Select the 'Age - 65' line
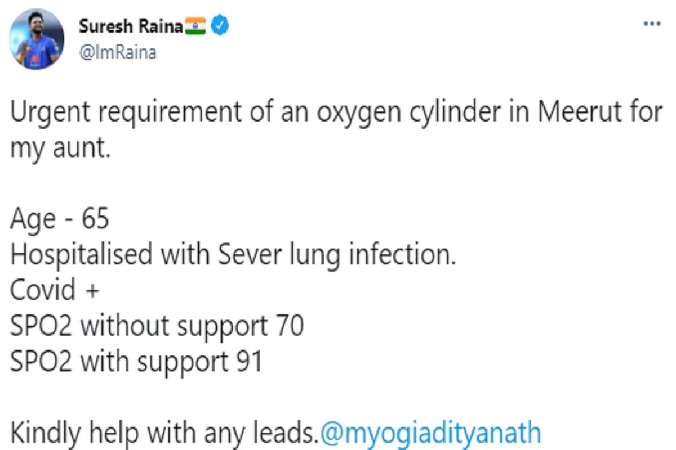This screenshot has width=676, height=450. coord(59,218)
